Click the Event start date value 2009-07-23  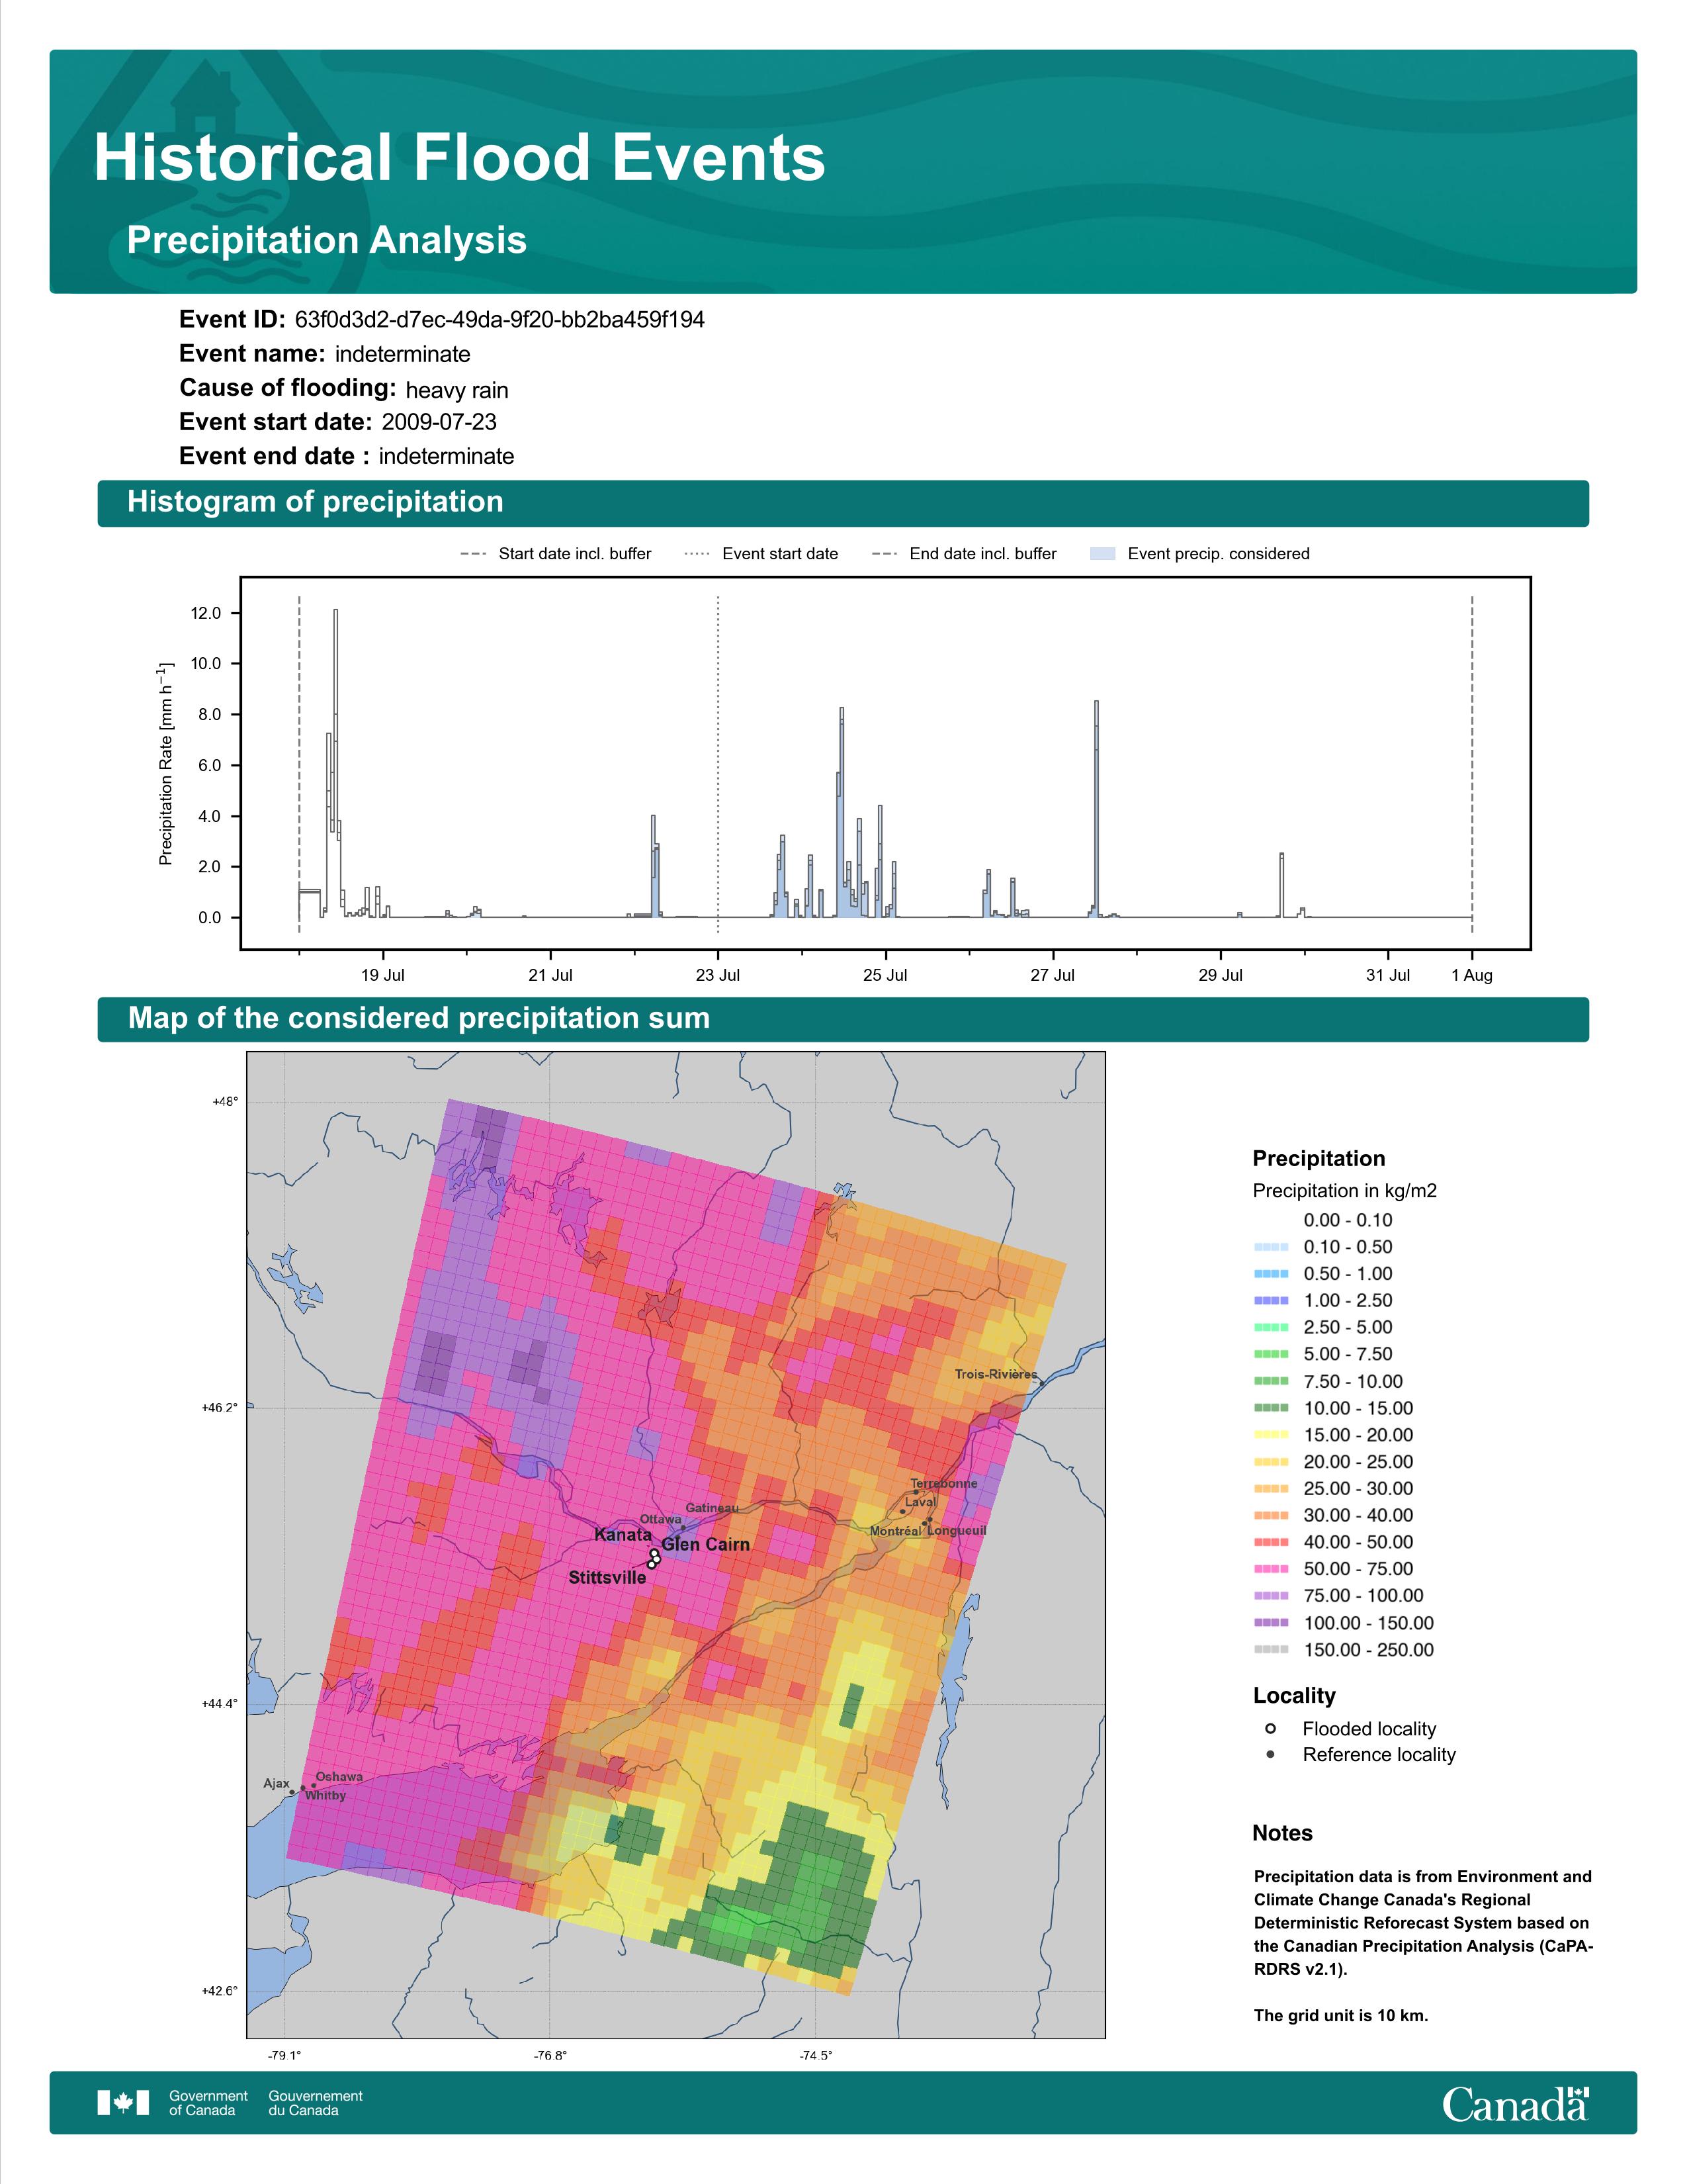coord(439,422)
